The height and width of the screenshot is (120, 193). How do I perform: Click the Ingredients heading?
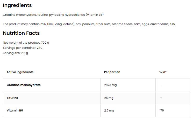point(17,5)
